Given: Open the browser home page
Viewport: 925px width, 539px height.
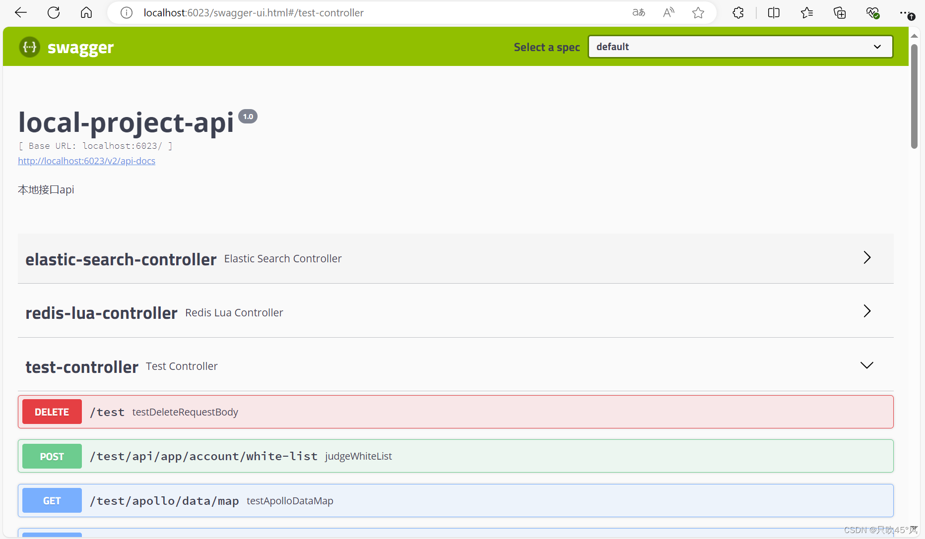Looking at the screenshot, I should point(86,13).
